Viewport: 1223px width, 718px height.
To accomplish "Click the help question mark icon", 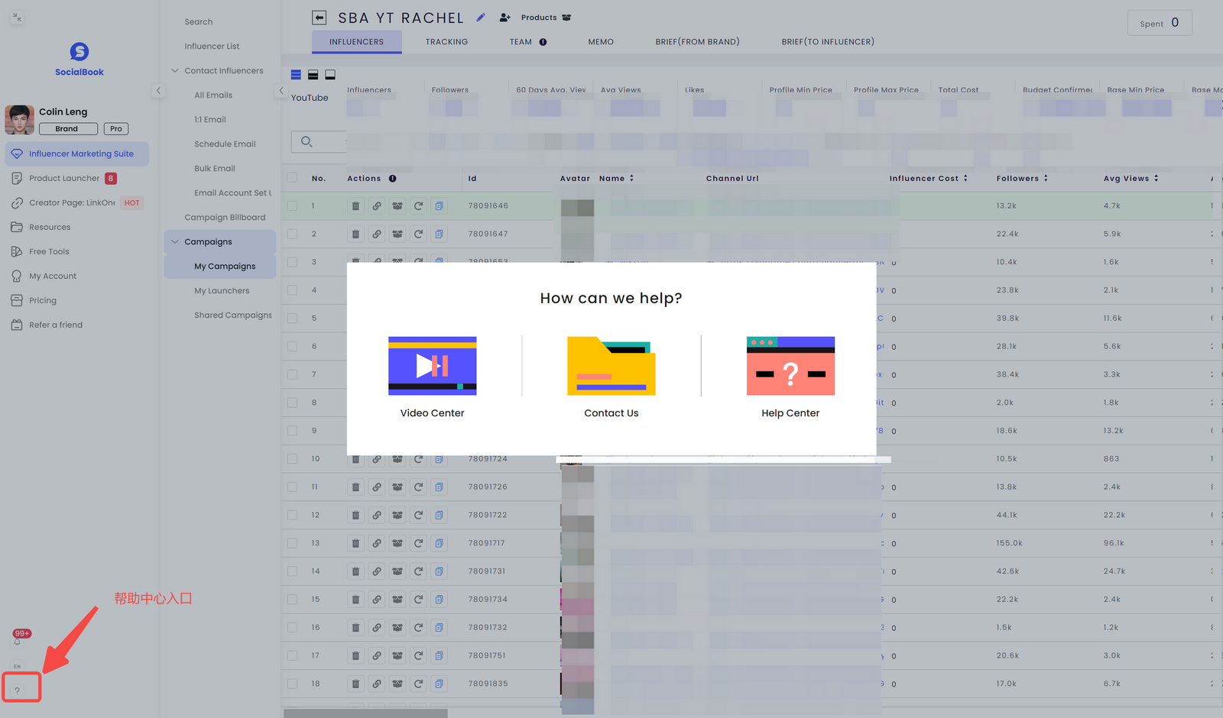I will [x=18, y=690].
